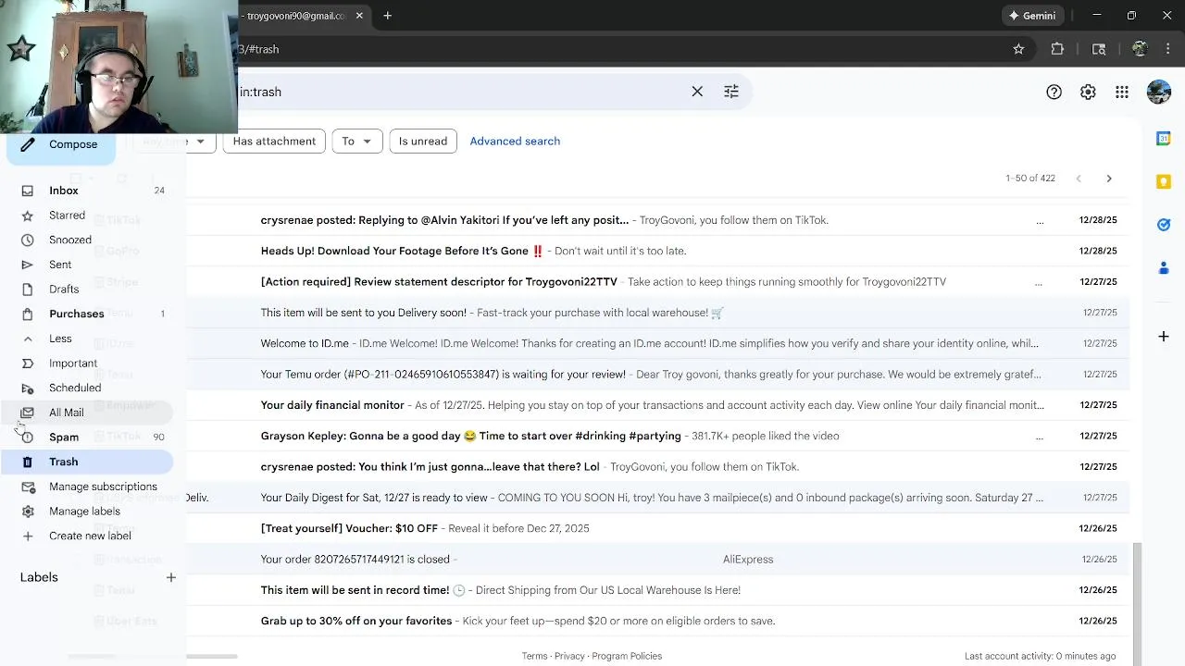Image resolution: width=1185 pixels, height=666 pixels.
Task: Open Google Calendar side panel
Action: point(1164,139)
